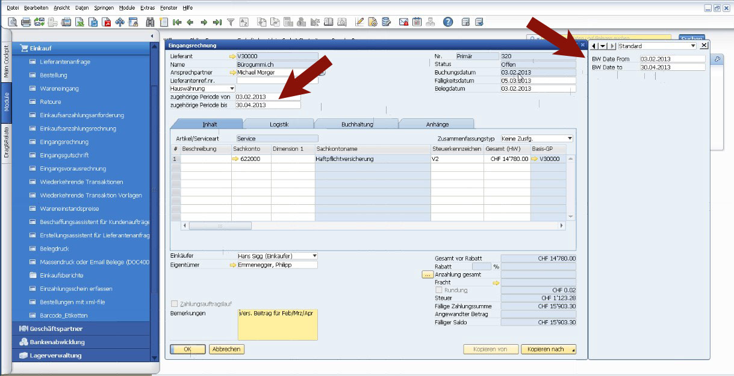Open the Hauswährung currency dropdown
This screenshot has height=376, width=734.
point(232,88)
